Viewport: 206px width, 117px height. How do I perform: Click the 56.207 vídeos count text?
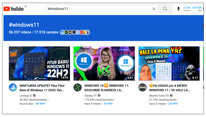coord(20,32)
